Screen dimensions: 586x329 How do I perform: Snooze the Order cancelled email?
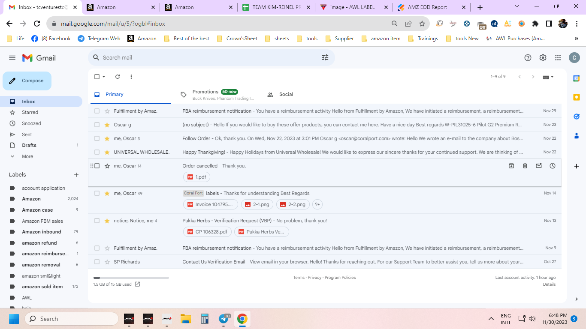(x=553, y=166)
